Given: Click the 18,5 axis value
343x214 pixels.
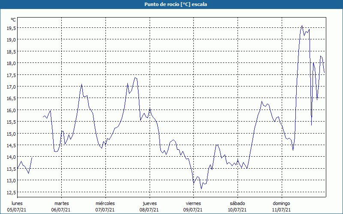Looking at the screenshot, I should tap(11, 51).
